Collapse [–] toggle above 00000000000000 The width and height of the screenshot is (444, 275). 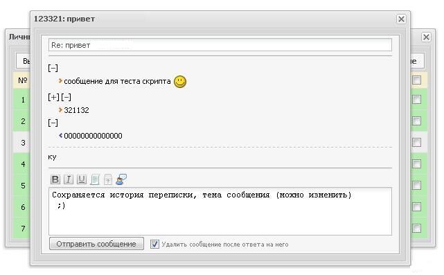53,123
